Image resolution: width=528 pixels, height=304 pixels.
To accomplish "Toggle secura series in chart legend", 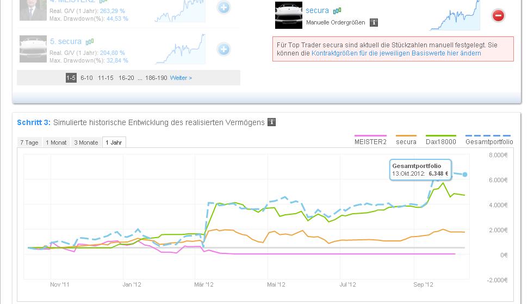I will point(406,141).
